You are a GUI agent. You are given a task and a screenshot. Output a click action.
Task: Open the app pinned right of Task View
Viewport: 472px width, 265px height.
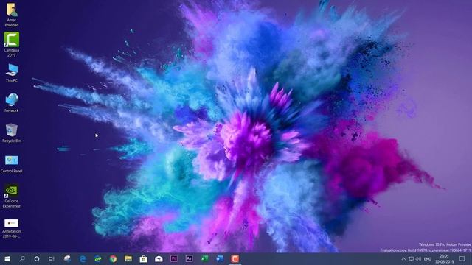pyautogui.click(x=67, y=258)
